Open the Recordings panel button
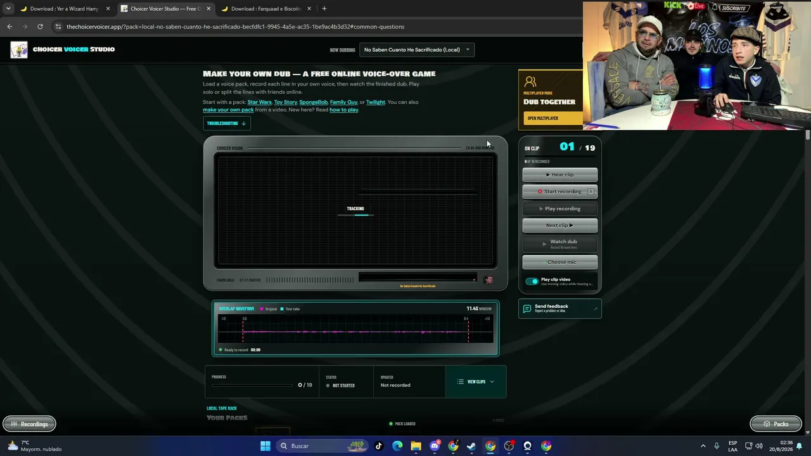Image resolution: width=811 pixels, height=456 pixels. (x=29, y=424)
